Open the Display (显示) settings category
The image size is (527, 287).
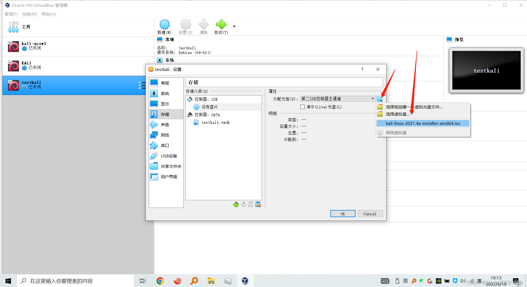tap(166, 104)
